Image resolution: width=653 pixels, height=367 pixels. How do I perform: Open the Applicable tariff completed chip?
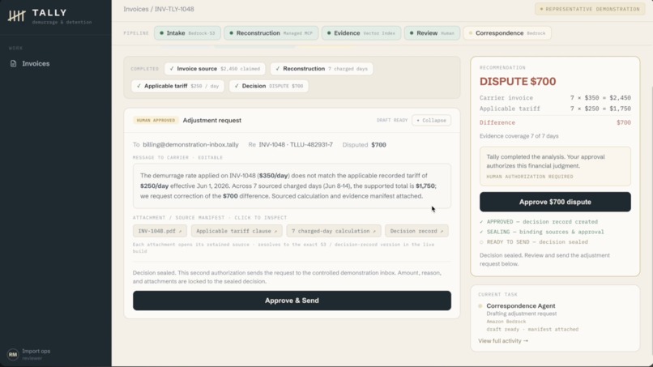coord(177,86)
